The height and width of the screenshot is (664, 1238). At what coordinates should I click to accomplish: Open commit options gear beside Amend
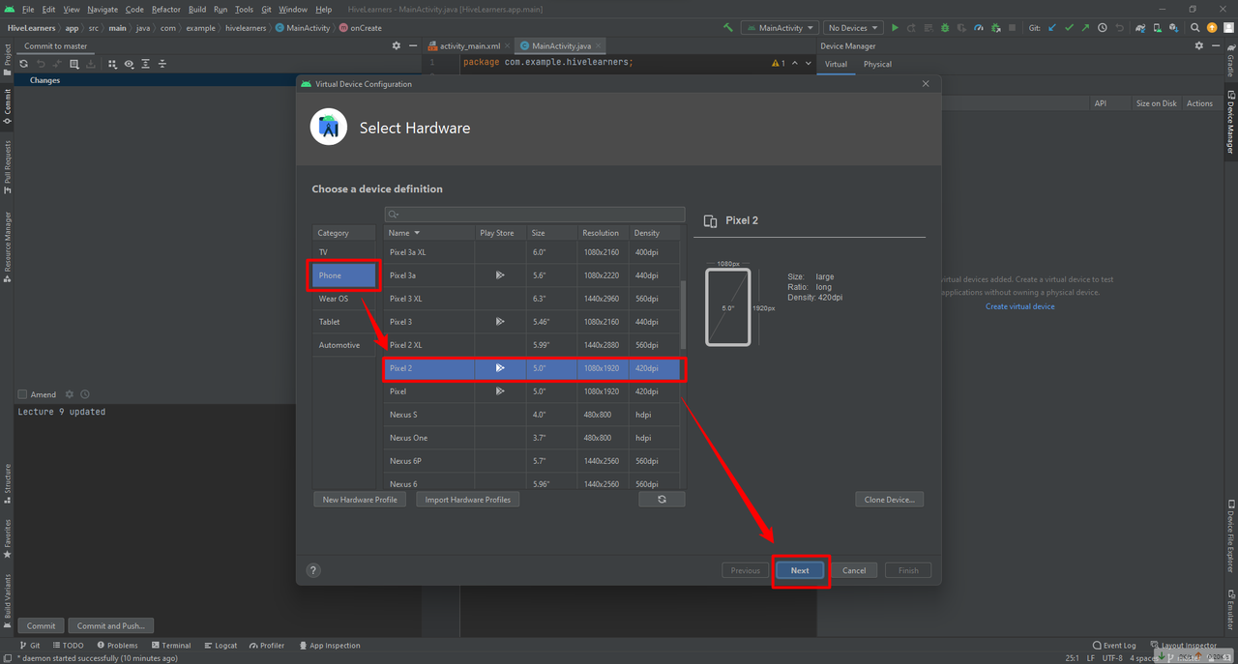coord(69,394)
